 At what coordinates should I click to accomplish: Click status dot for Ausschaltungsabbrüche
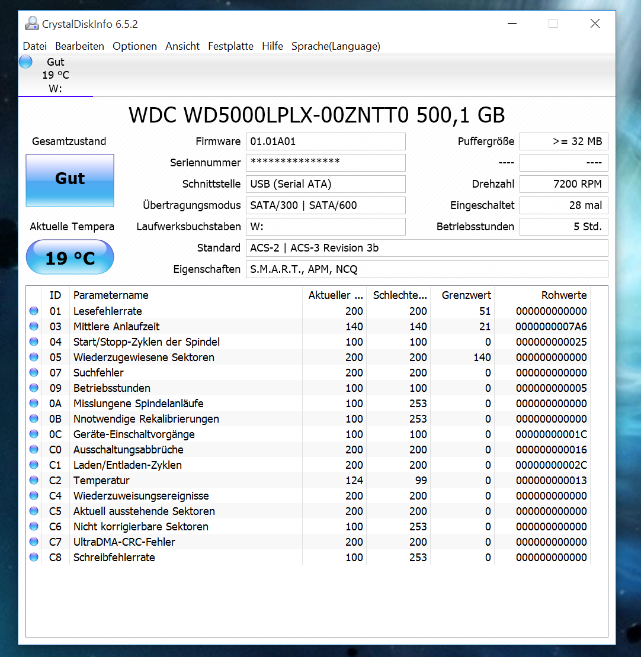tap(34, 449)
